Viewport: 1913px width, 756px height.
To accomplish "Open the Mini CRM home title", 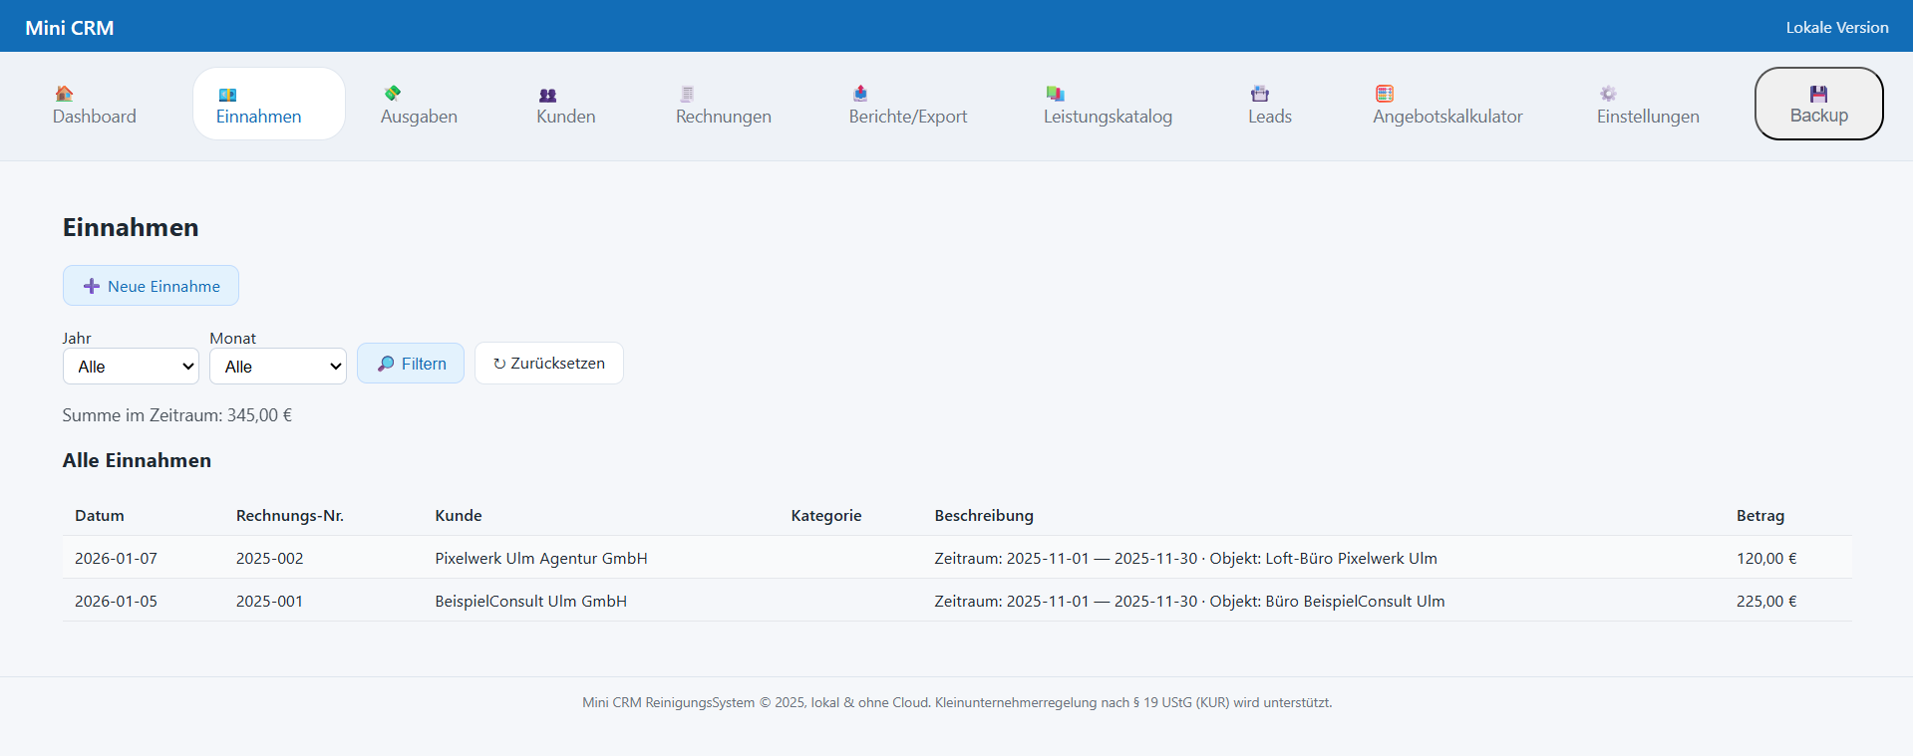I will [70, 28].
